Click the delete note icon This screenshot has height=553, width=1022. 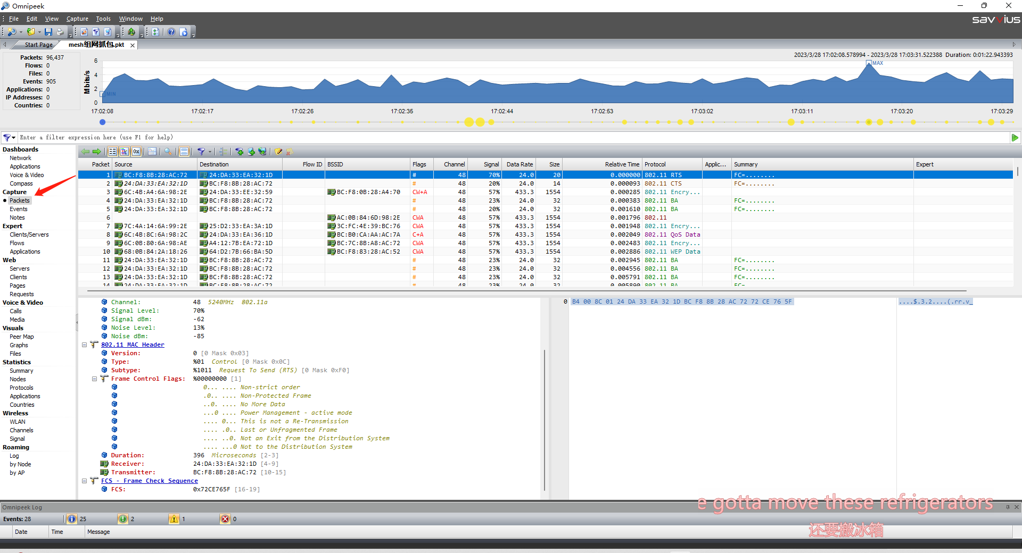[x=290, y=152]
